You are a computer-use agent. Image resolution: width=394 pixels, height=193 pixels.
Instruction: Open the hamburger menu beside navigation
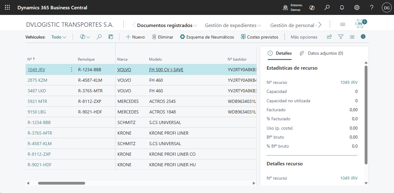[x=343, y=25]
